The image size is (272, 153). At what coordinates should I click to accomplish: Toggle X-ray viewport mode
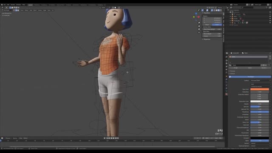[x=212, y=10]
